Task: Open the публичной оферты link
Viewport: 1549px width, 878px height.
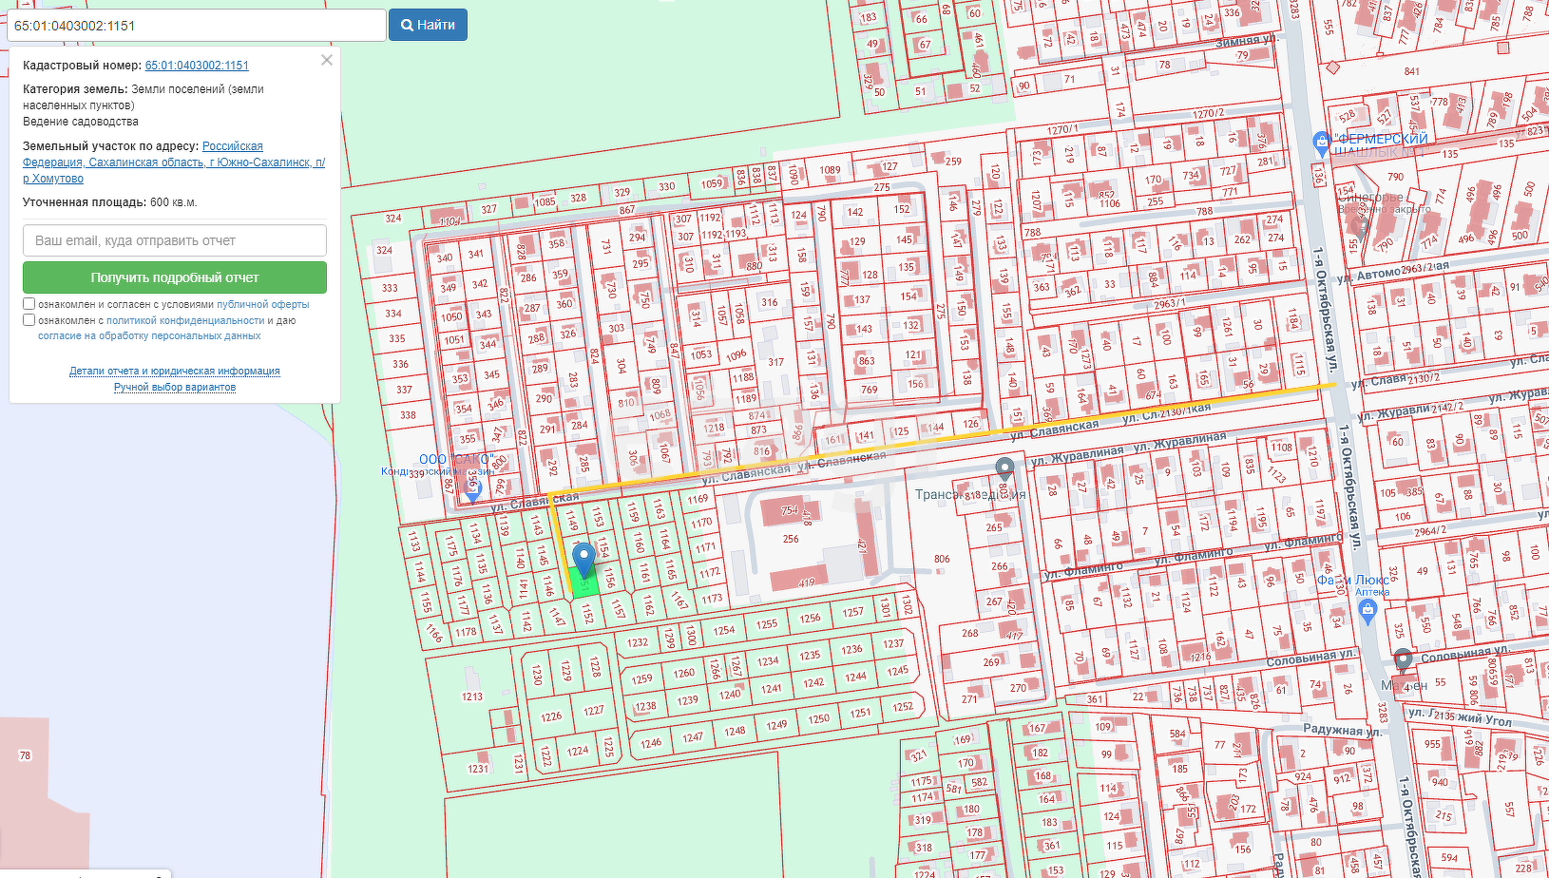Action: pyautogui.click(x=262, y=304)
